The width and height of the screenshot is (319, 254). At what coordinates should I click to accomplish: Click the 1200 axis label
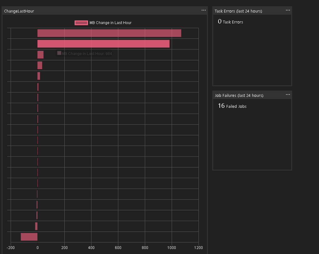pos(199,248)
